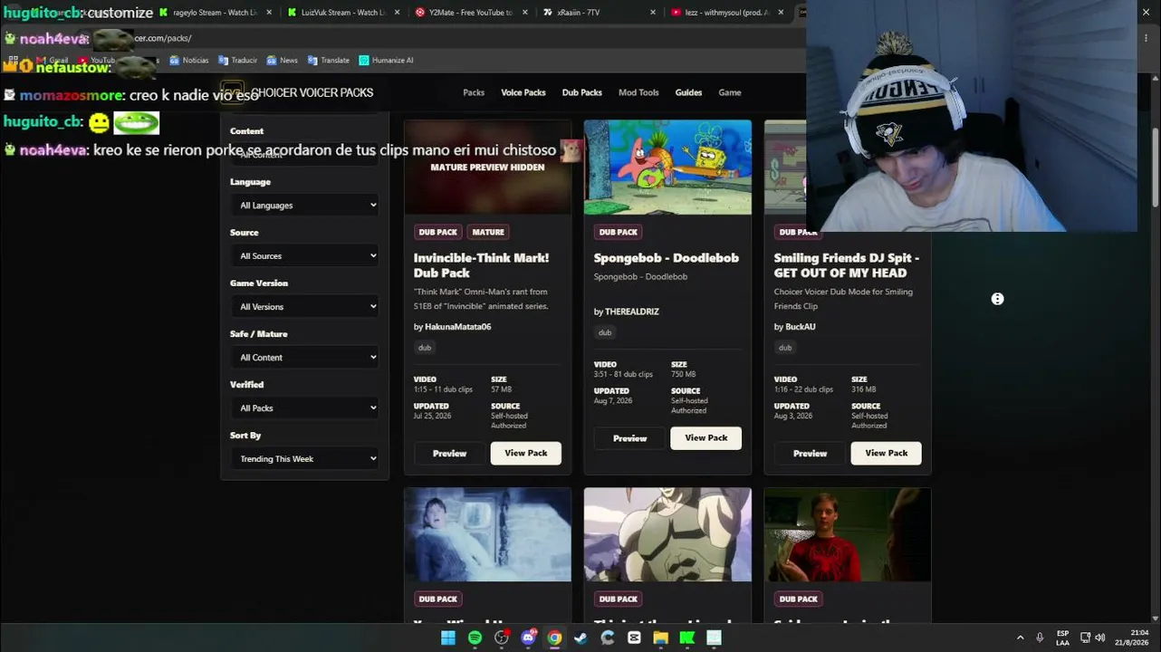View the Smiling Friends DJ Spit pack
This screenshot has width=1161, height=652.
(886, 453)
